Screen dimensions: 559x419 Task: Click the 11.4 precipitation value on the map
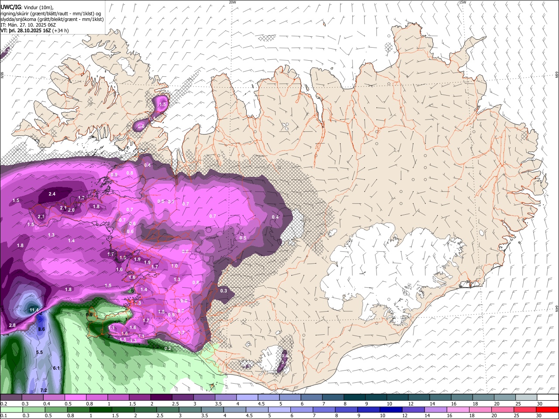(x=35, y=310)
